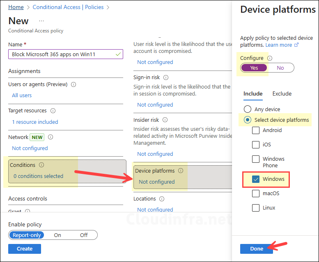Click info icon next to Sign-in risk

166,77
